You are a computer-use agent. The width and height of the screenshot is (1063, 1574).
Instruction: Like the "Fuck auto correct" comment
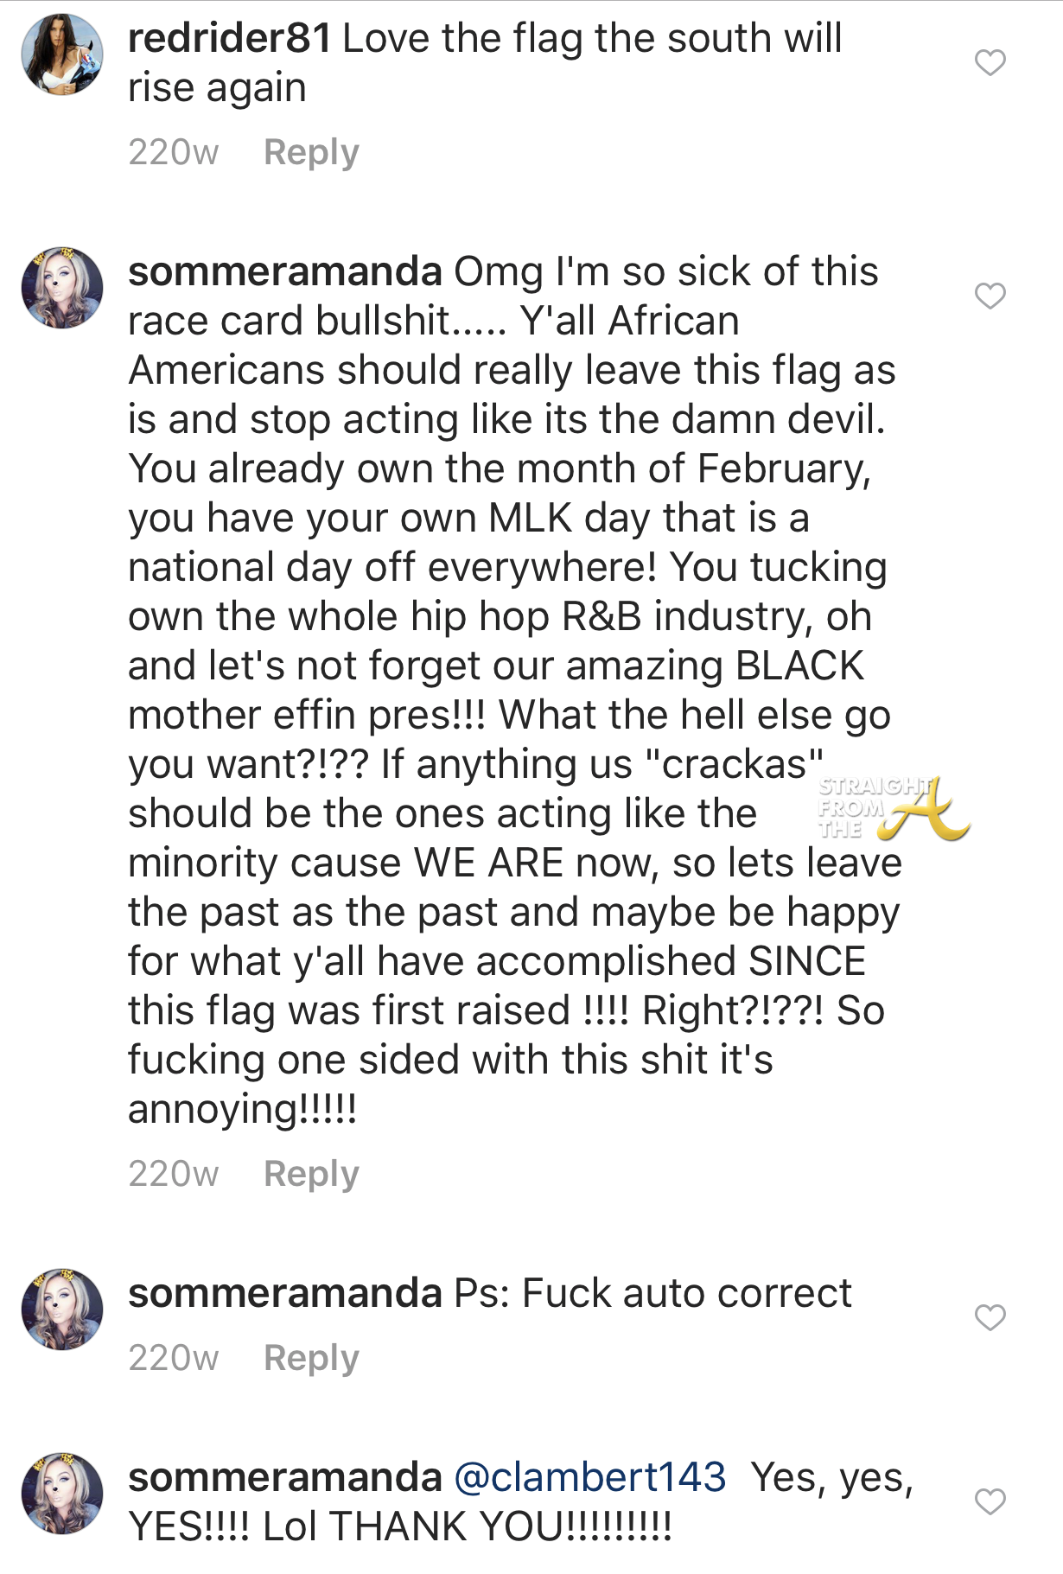pos(990,1318)
